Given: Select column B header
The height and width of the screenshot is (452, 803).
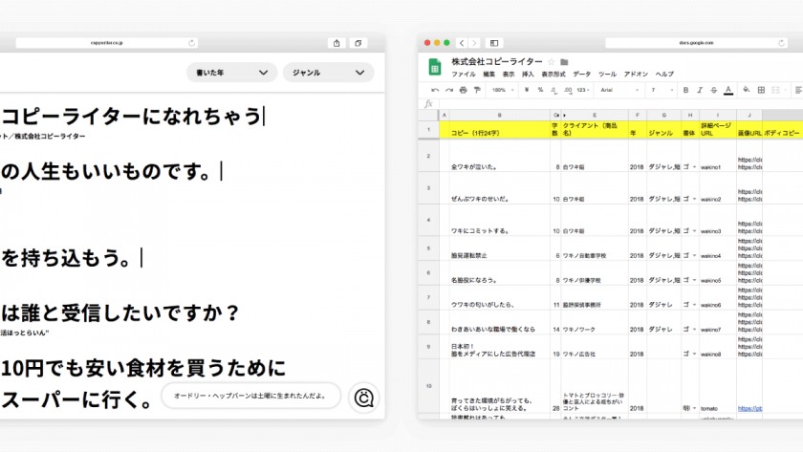Looking at the screenshot, I should coord(499,116).
